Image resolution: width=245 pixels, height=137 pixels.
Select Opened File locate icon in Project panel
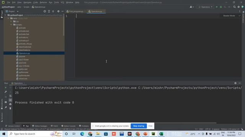coord(45,11)
